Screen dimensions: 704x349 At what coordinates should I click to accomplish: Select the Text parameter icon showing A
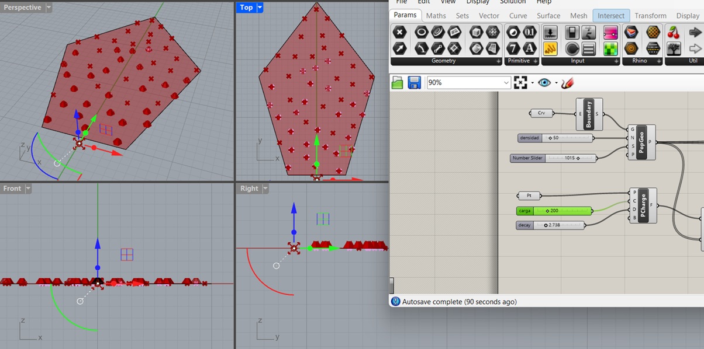(x=530, y=48)
